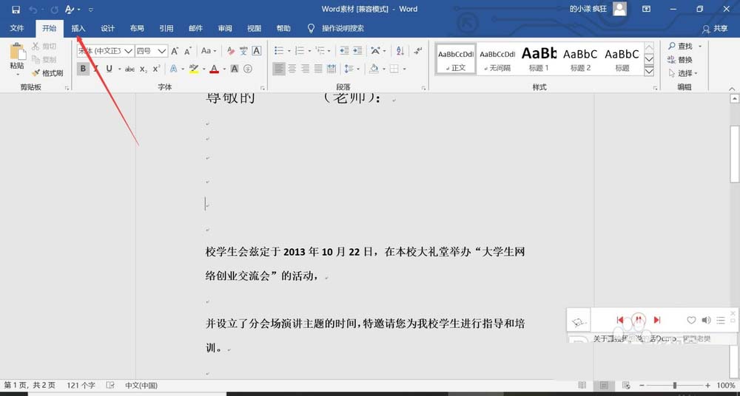The image size is (740, 396).
Task: Activate the Format Painter (格式刷) tool
Action: tap(47, 73)
